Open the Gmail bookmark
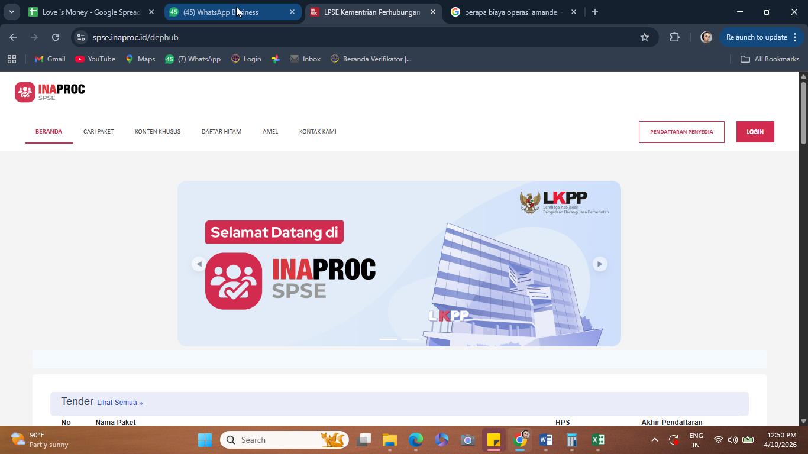This screenshot has height=454, width=808. [50, 59]
